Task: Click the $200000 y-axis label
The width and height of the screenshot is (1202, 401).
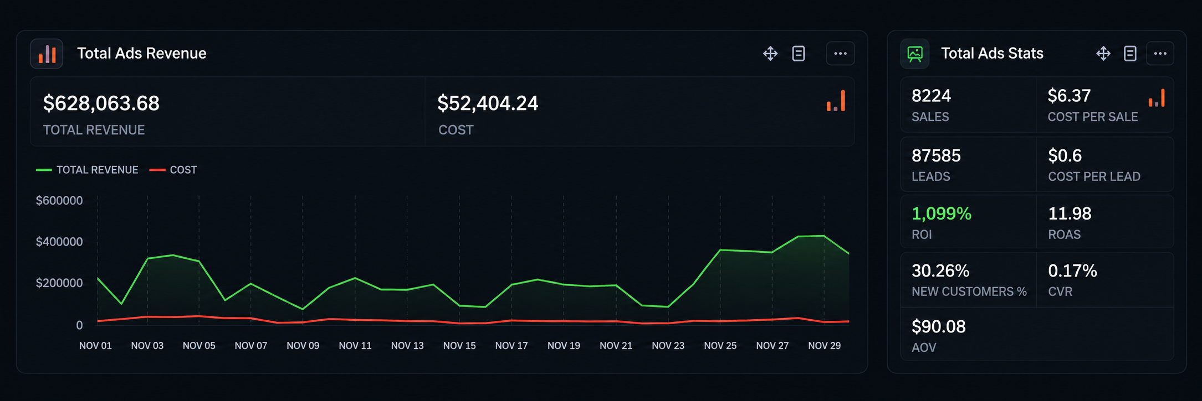Action: [x=59, y=283]
